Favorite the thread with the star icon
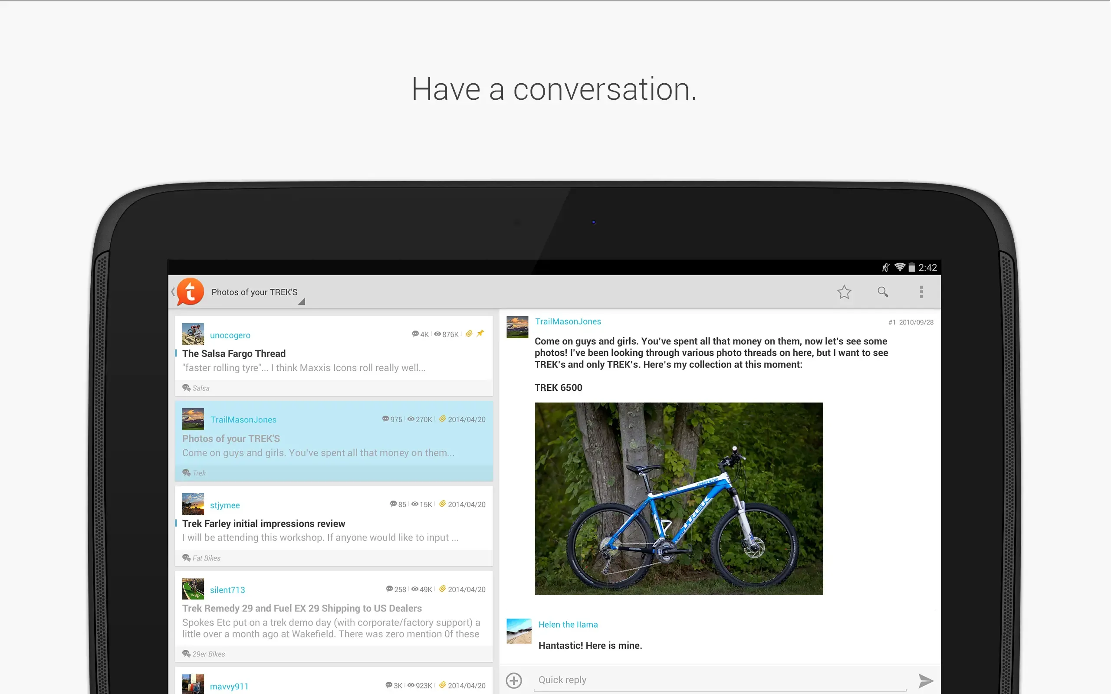Screen dimensions: 1111x694 pyautogui.click(x=844, y=292)
